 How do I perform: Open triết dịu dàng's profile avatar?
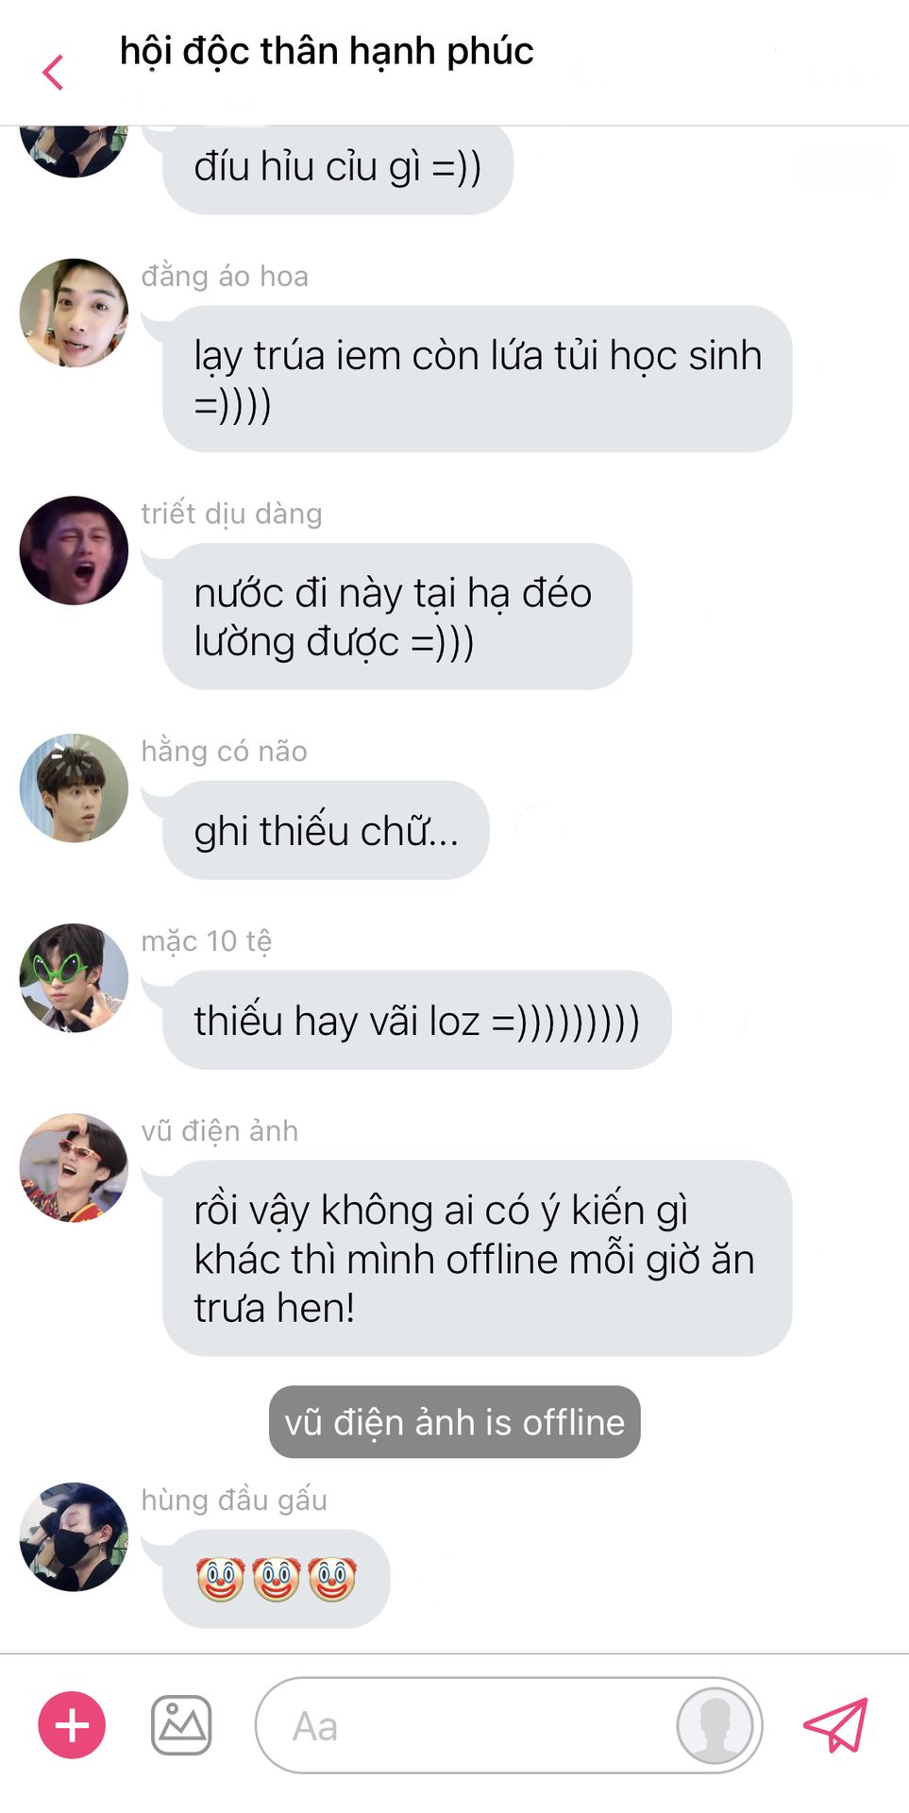tap(74, 551)
